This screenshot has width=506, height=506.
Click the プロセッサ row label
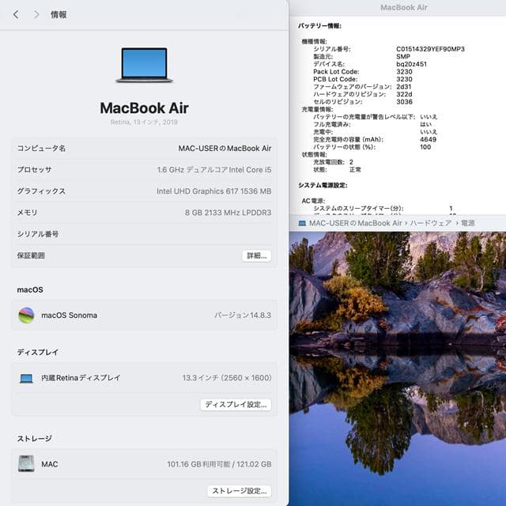(34, 170)
